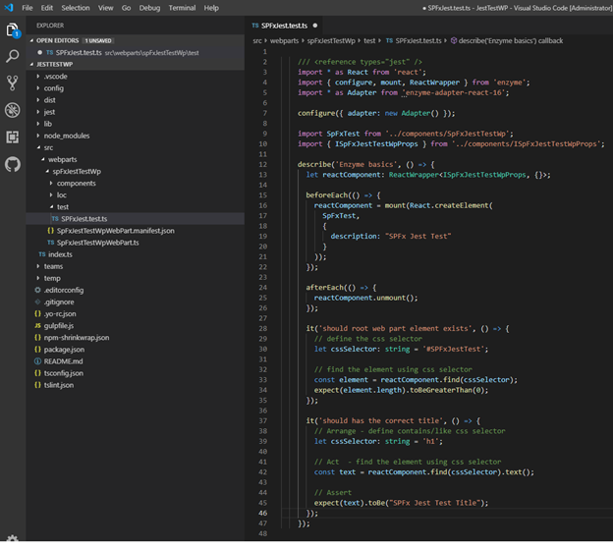The height and width of the screenshot is (550, 613).
Task: Click the VS Code logo icon
Action: [x=8, y=7]
